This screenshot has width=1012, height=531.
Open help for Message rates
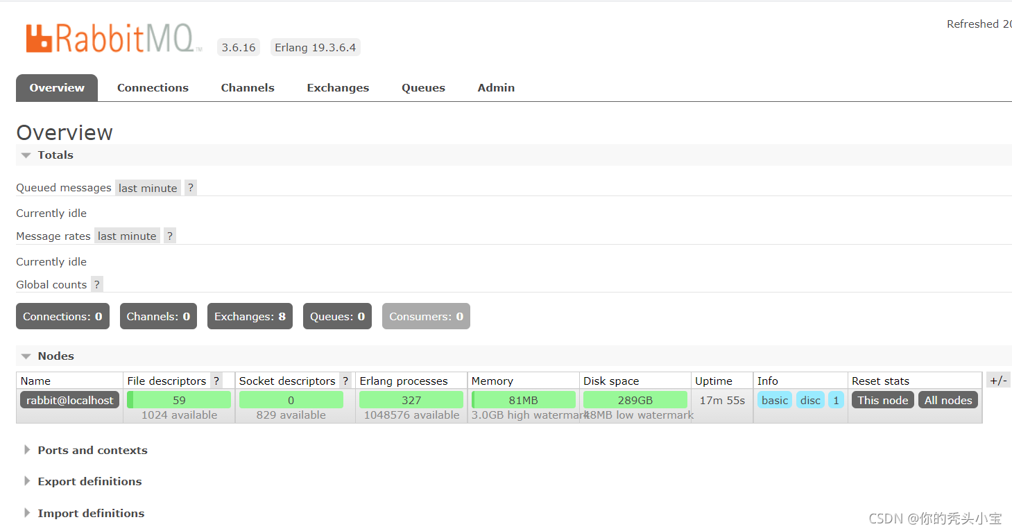170,236
